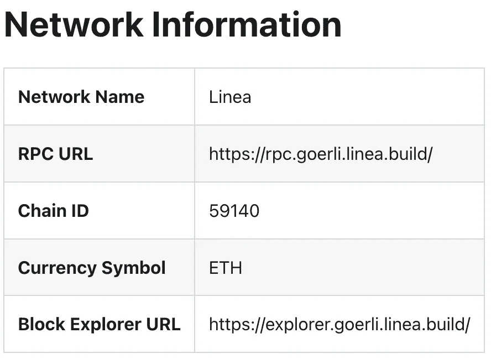Open the https://rpc.goerli.linea.build/ link
This screenshot has width=491, height=364.
pos(320,154)
